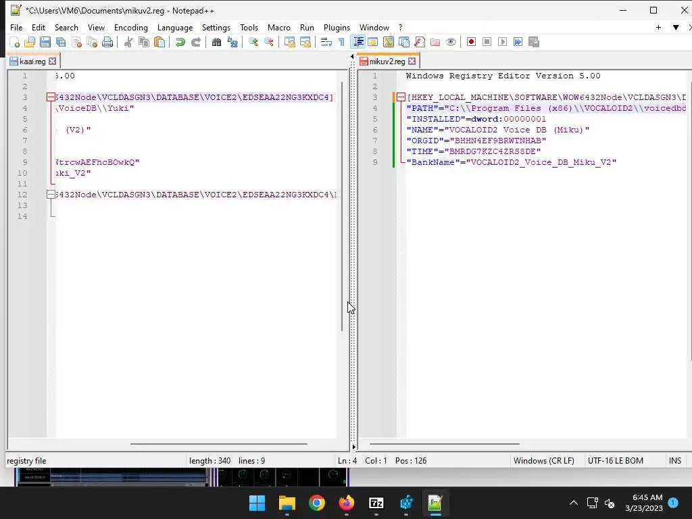Click the Close All toolbar icon
692x519 pixels.
[92, 42]
